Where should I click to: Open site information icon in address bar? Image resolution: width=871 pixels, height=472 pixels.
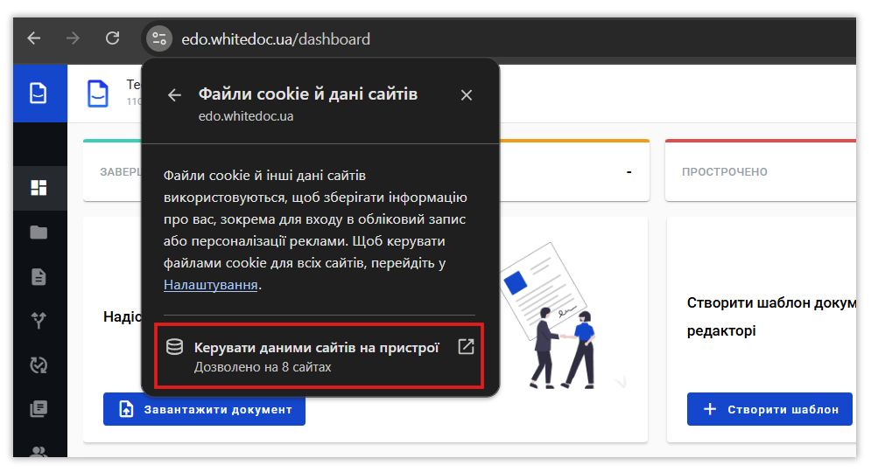pos(159,38)
